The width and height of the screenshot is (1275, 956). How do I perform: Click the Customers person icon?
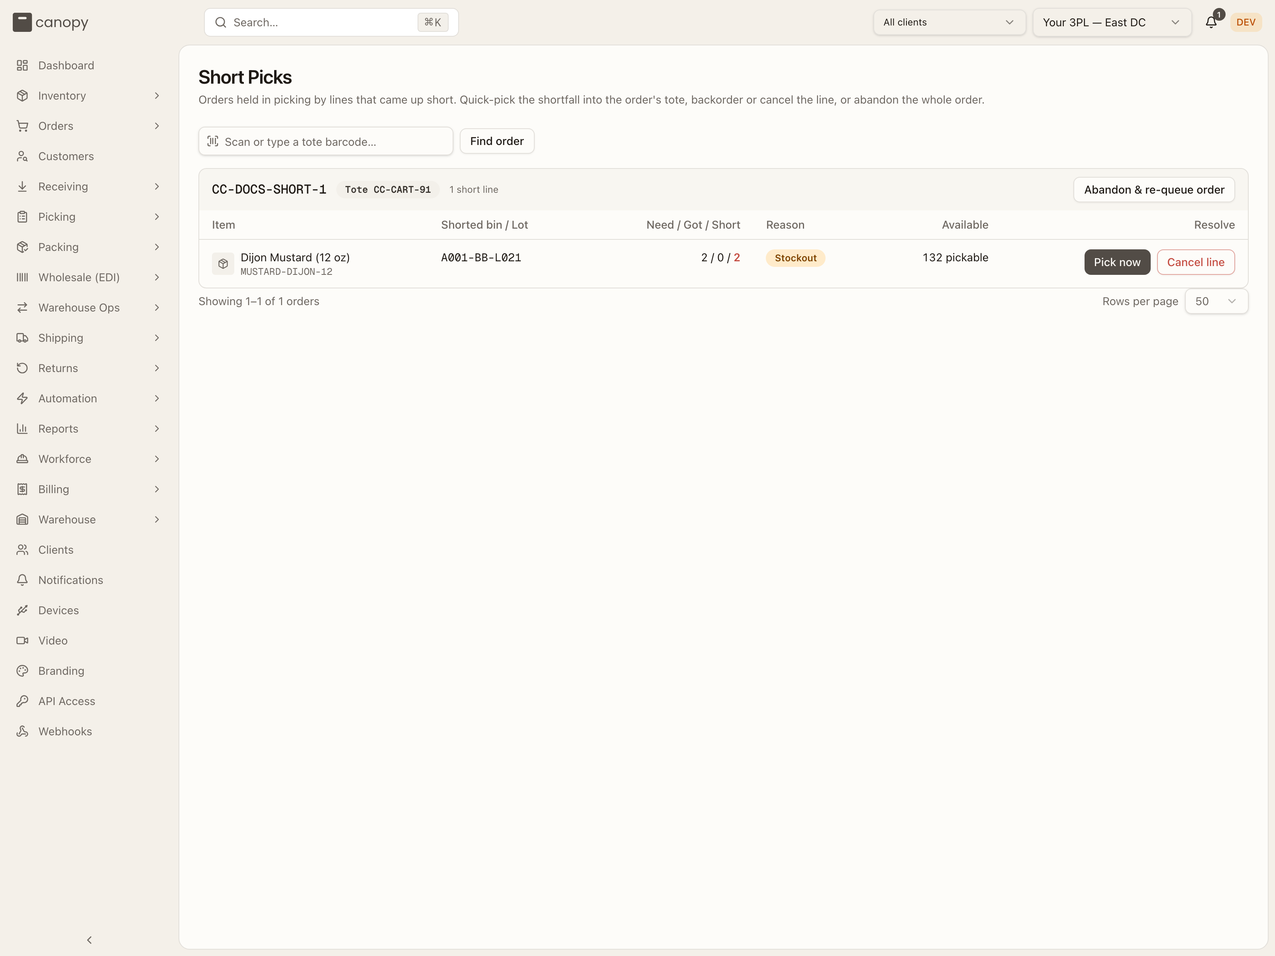tap(22, 156)
